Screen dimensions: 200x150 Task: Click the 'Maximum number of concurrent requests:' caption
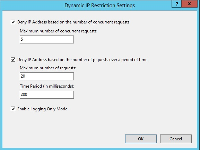[x=59, y=31]
